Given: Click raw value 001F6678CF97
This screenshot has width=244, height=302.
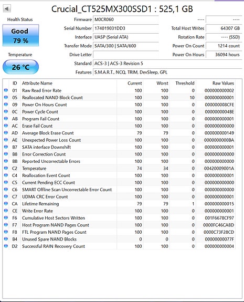Looking at the screenshot, I should click(x=219, y=218).
